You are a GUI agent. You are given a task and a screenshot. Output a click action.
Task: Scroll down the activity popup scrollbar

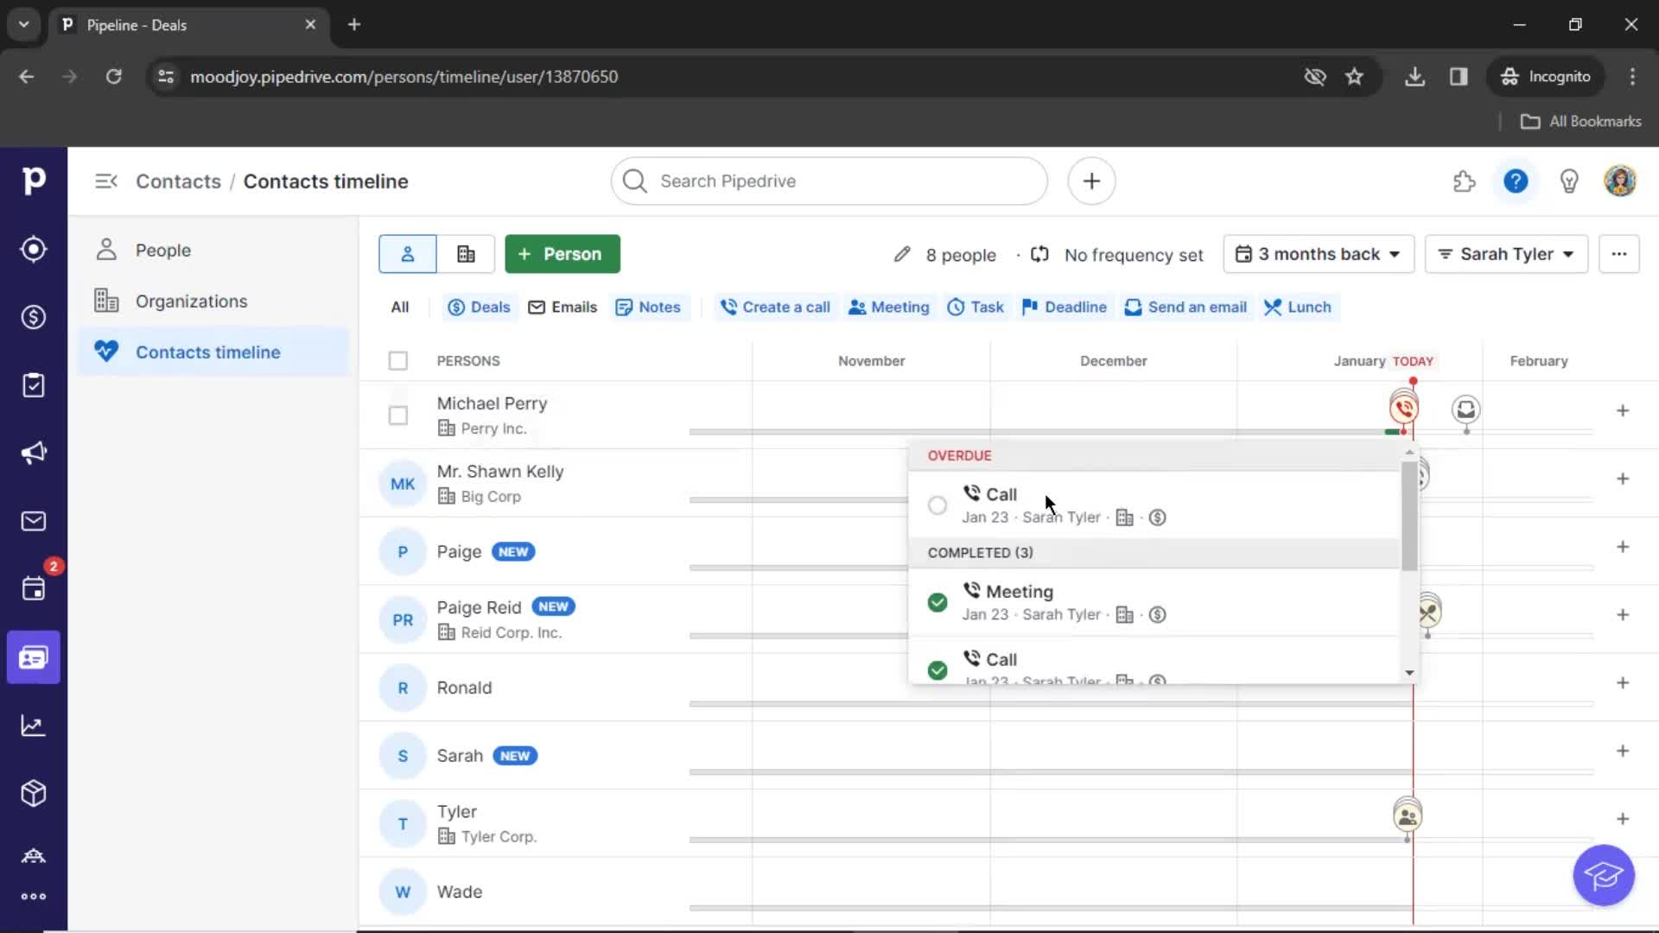(1409, 673)
